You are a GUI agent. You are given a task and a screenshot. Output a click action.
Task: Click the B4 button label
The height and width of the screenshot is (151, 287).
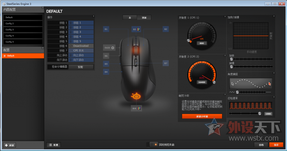106,72
